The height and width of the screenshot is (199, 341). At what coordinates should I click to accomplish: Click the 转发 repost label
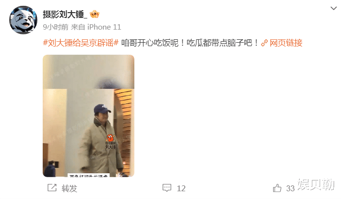(x=69, y=188)
